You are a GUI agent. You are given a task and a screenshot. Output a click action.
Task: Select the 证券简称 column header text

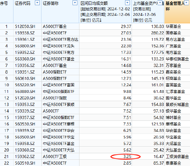(51, 3)
